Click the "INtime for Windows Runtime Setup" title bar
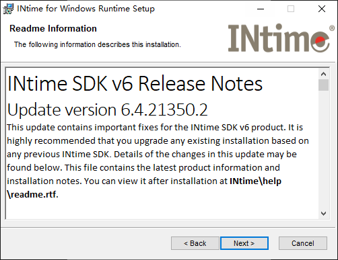Screen dimensions: 338x260 tap(86, 9)
